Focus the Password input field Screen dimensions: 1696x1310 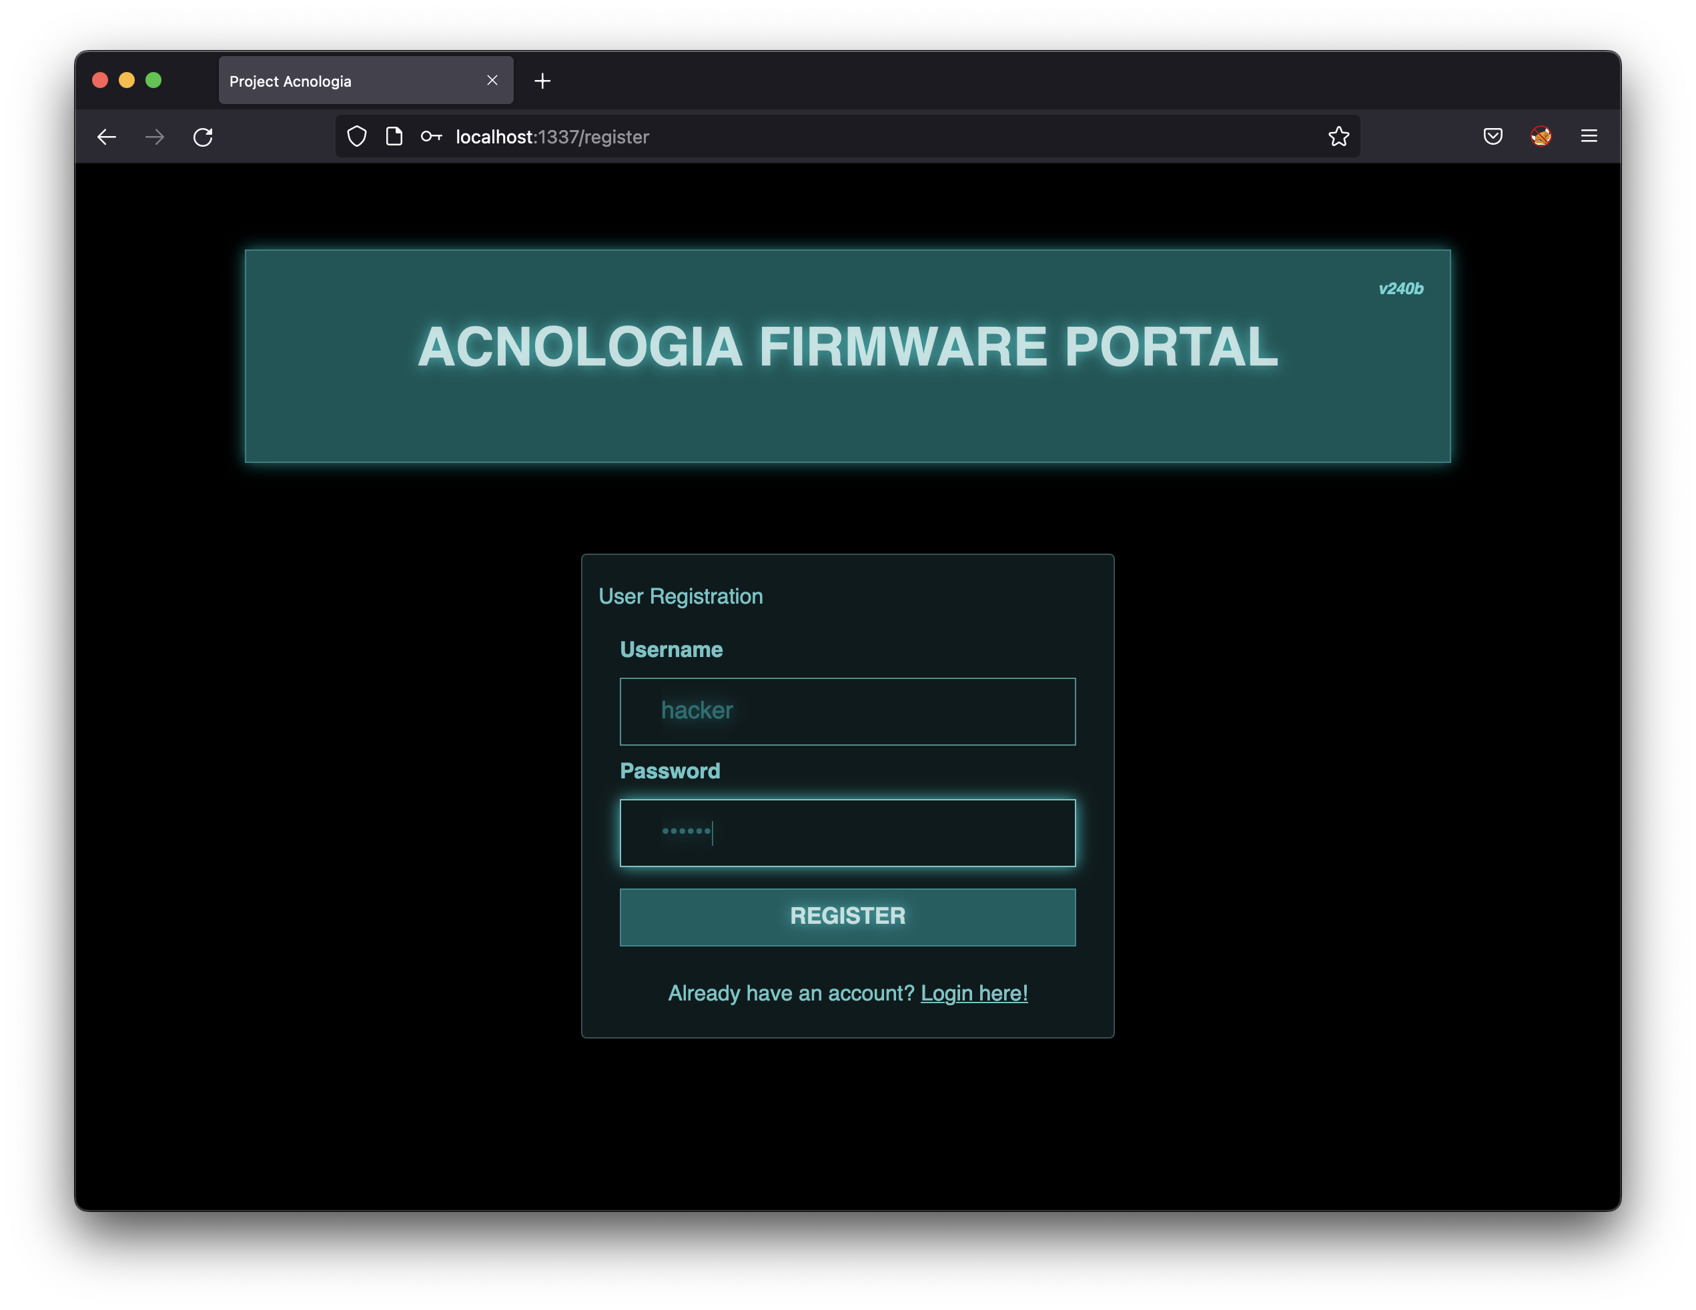coord(847,832)
